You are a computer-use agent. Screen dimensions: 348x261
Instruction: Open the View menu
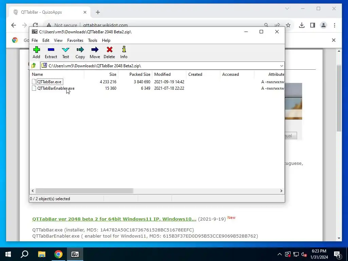(x=58, y=40)
